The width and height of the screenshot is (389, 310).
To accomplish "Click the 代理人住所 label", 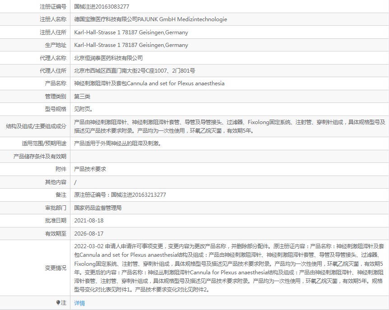I will click(53, 71).
